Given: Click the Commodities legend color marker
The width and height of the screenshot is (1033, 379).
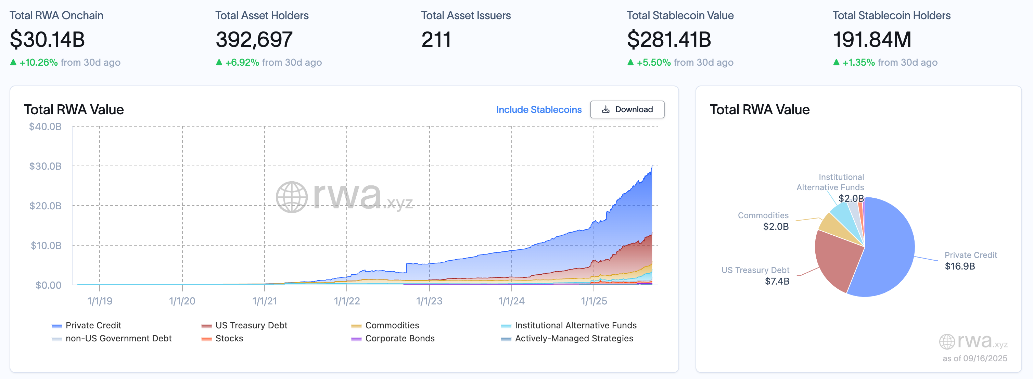Looking at the screenshot, I should 356,325.
